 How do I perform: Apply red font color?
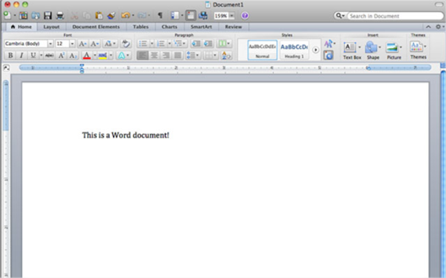(86, 55)
